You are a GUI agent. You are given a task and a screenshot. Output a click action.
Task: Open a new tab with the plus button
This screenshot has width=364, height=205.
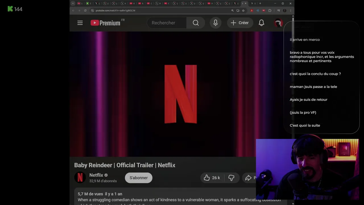[x=260, y=3]
